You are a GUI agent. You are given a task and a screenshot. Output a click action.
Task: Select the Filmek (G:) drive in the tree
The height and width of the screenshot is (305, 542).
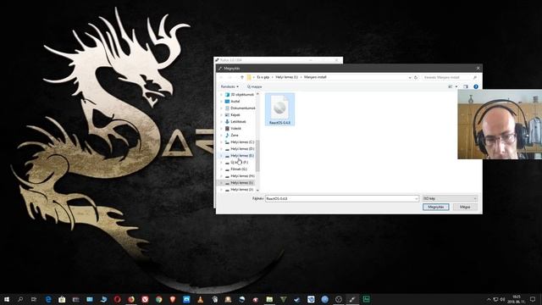pyautogui.click(x=235, y=169)
